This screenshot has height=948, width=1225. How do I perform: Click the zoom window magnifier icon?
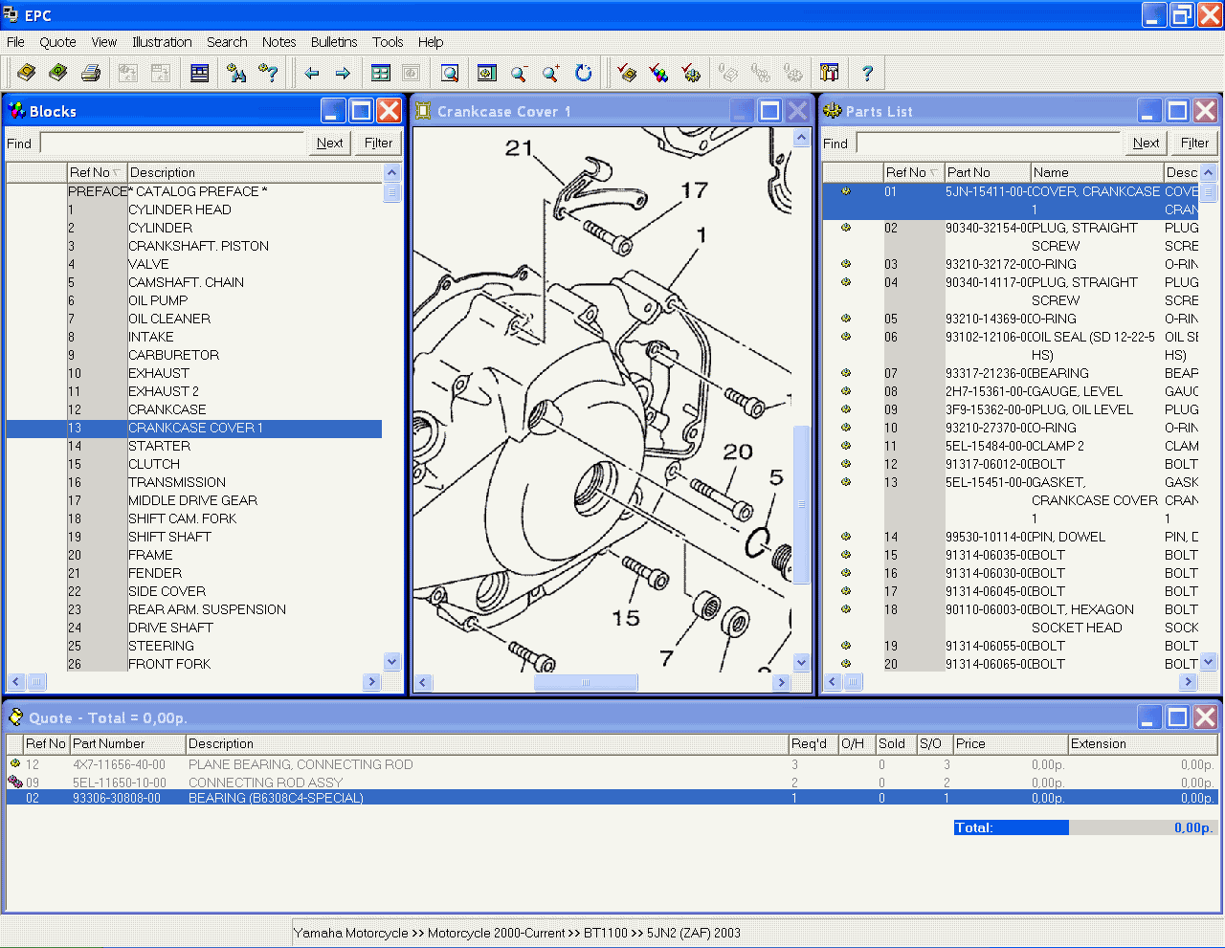click(450, 73)
